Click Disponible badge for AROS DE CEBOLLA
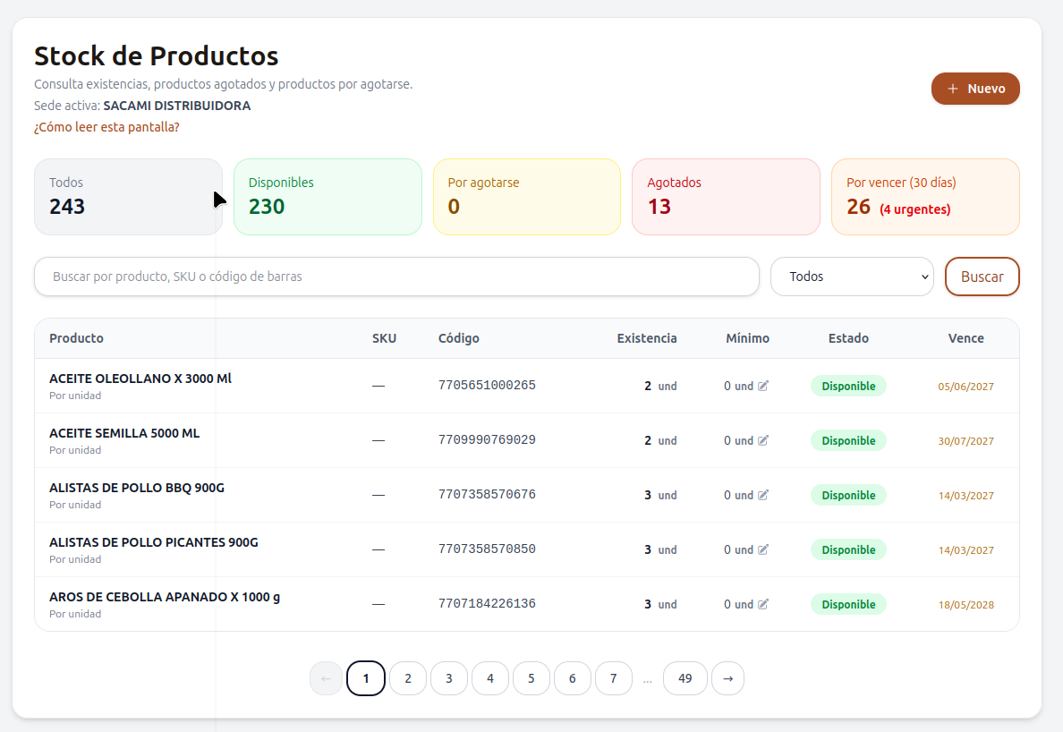The height and width of the screenshot is (732, 1063). point(849,604)
